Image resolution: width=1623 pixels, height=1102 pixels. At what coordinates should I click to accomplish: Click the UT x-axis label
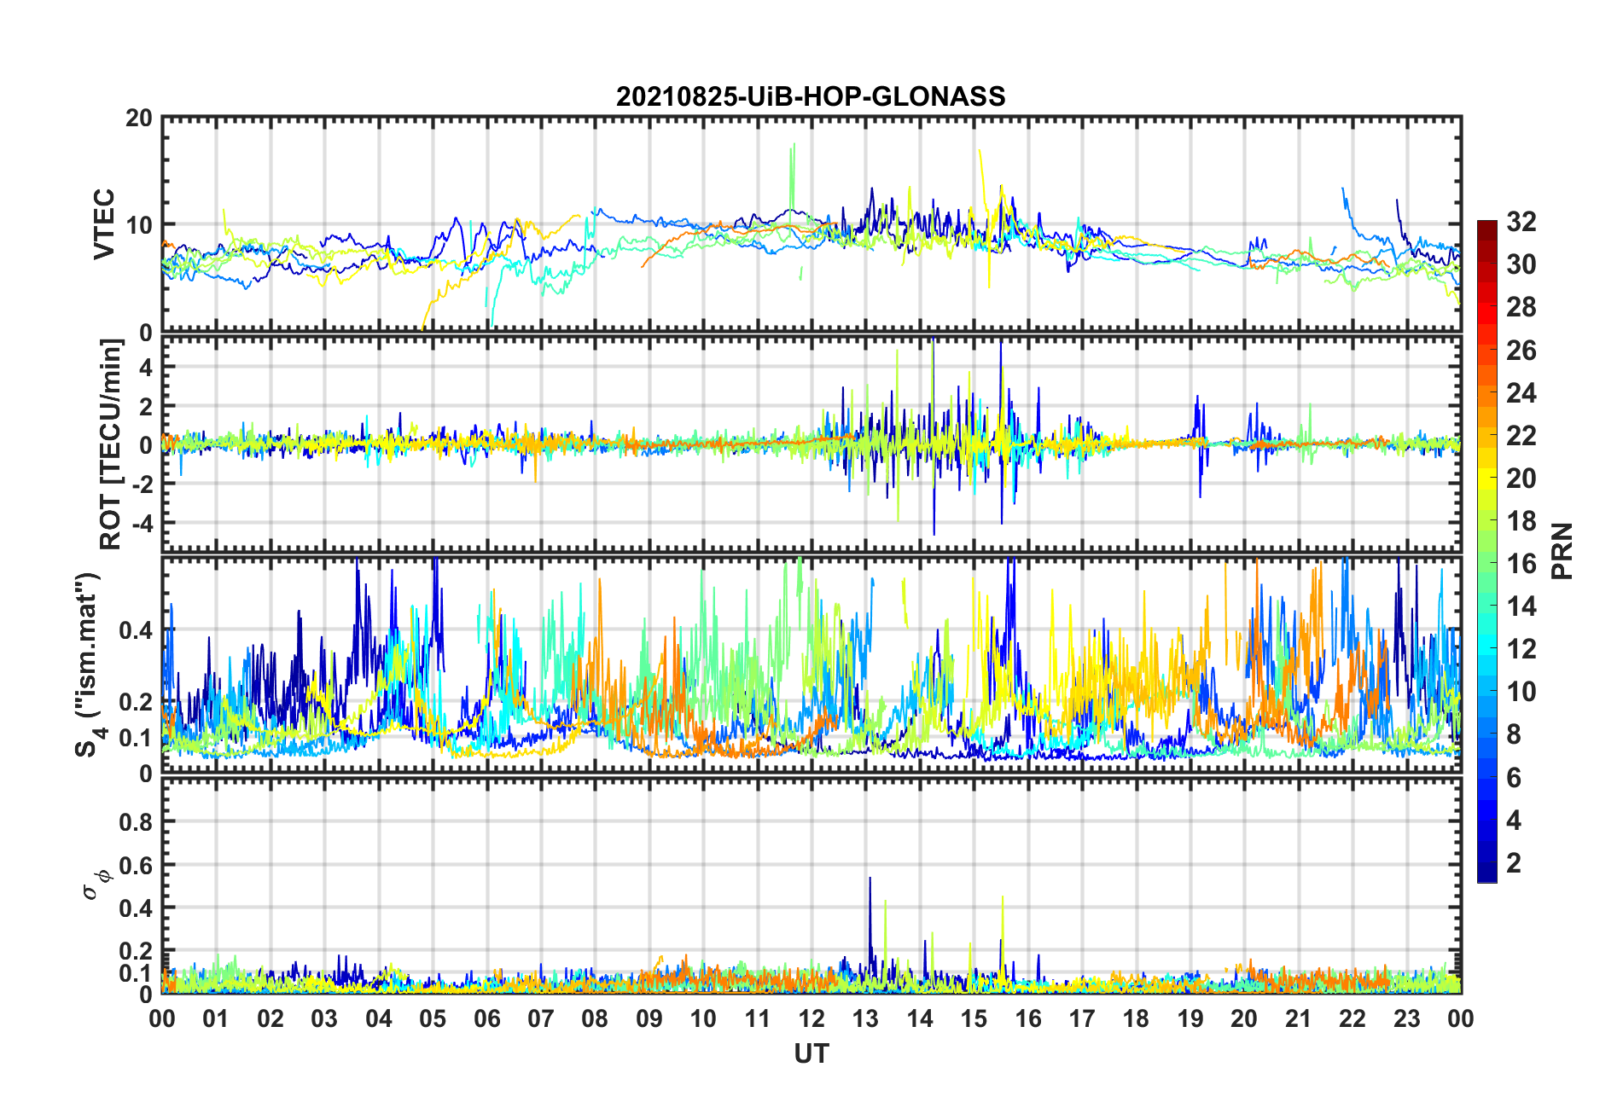(811, 1054)
